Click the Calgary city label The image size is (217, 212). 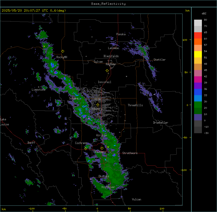point(100,152)
